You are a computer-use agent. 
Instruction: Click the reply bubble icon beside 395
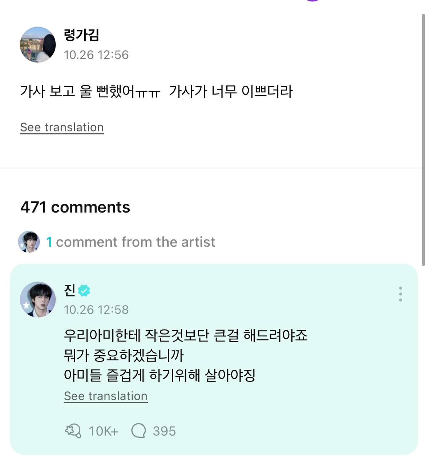coord(138,431)
